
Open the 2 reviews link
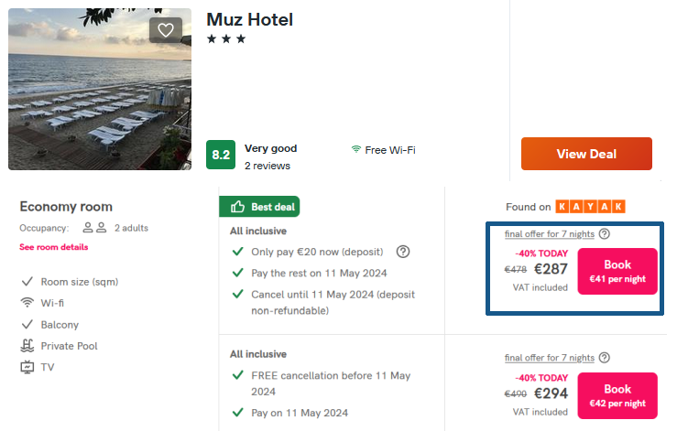(x=268, y=166)
